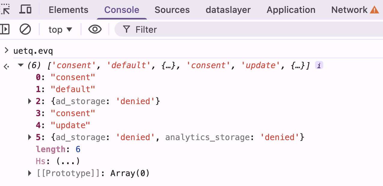Switch to the Application tab
The width and height of the screenshot is (383, 186).
(x=291, y=10)
